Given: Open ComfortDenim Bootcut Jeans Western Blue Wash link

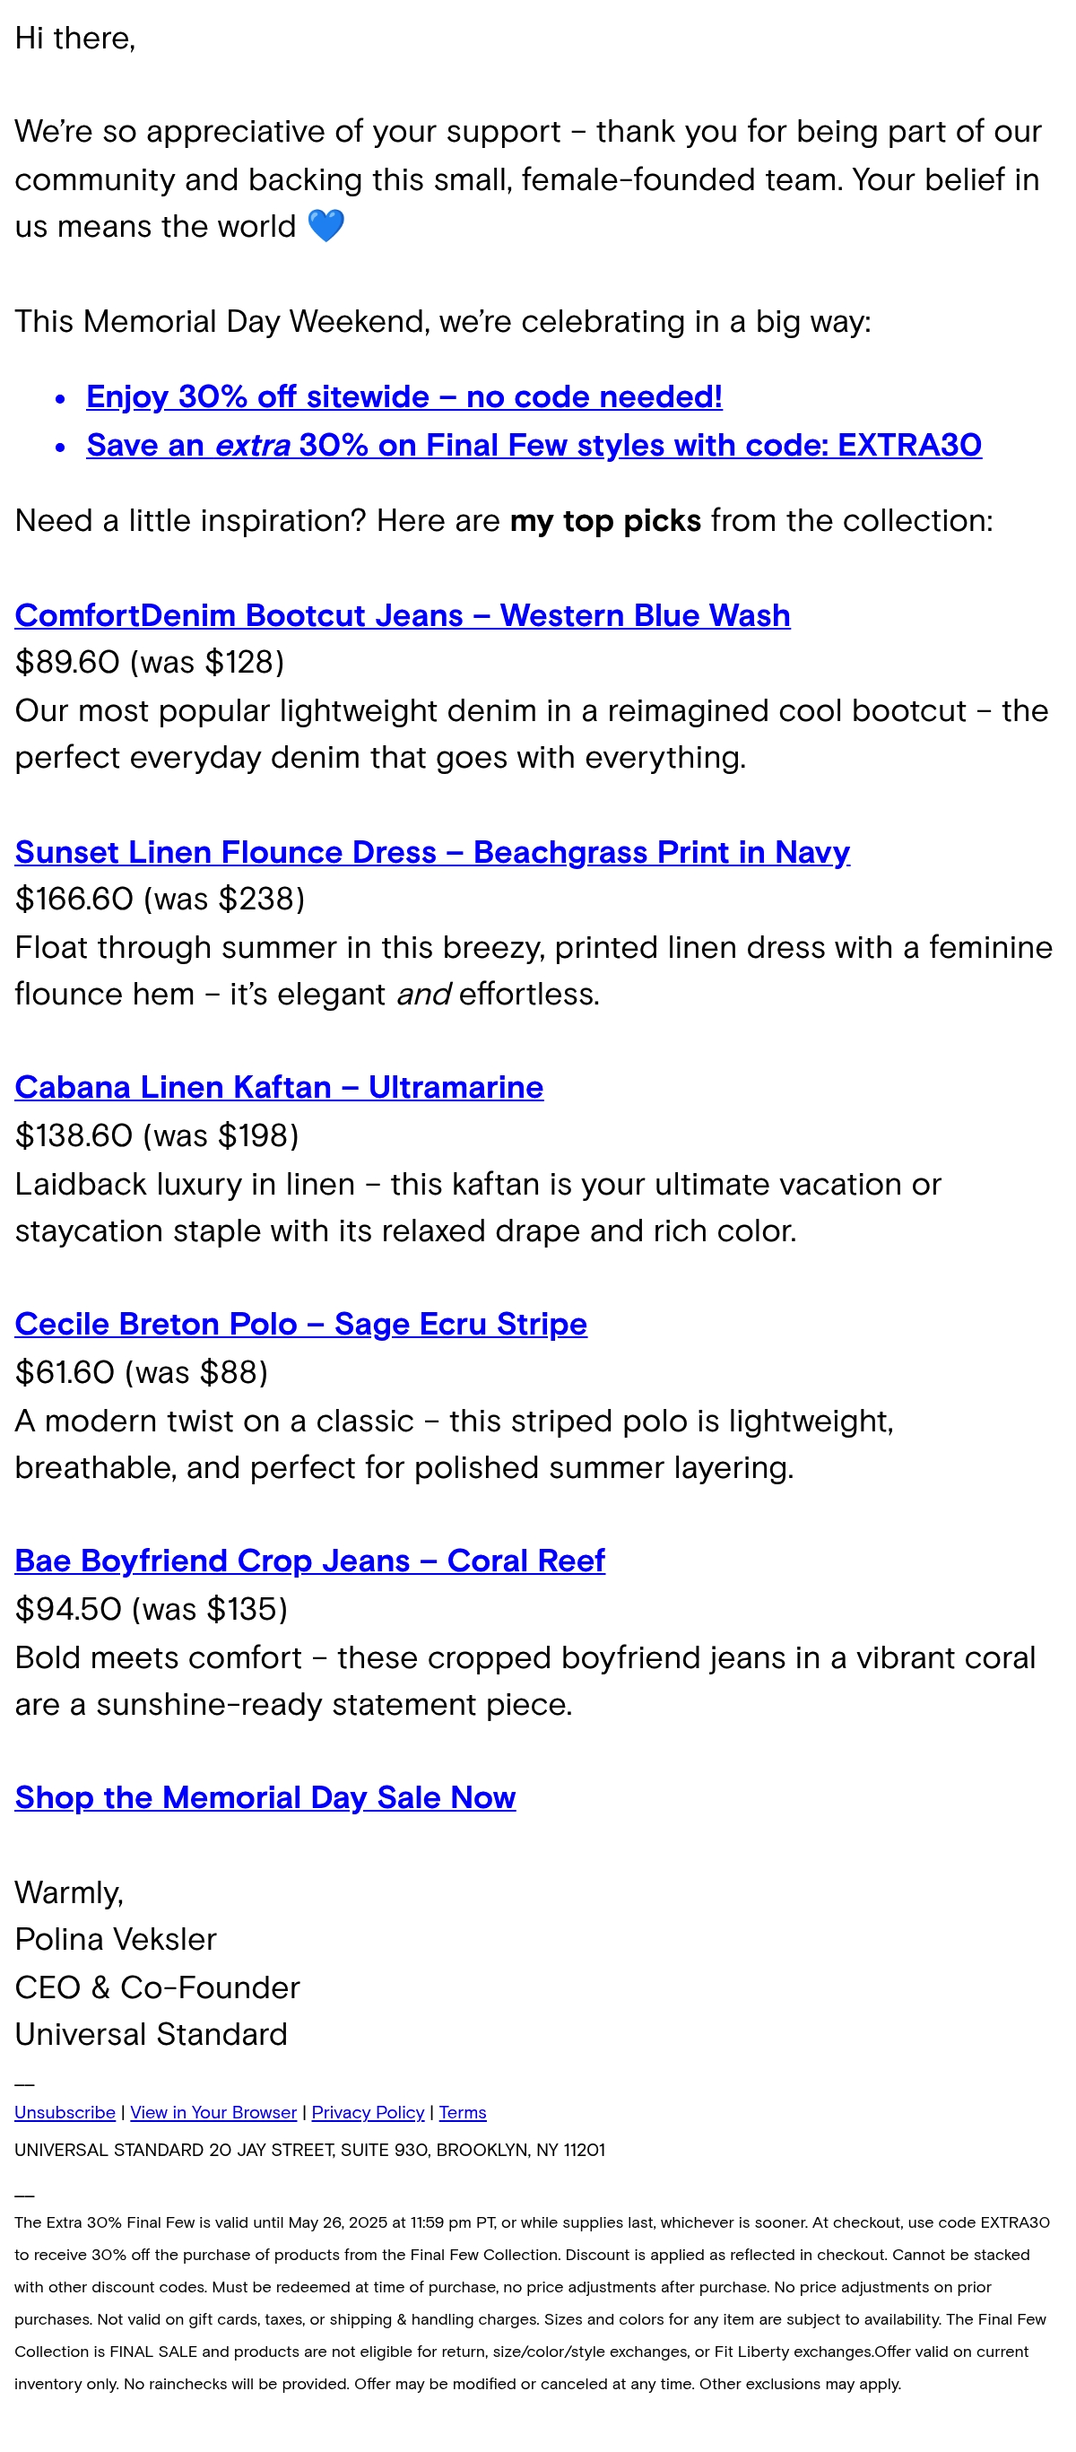Looking at the screenshot, I should coord(403,615).
